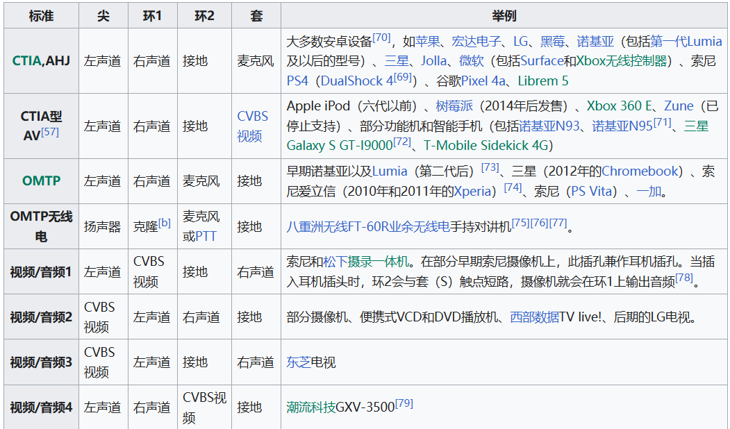Open the Galaxy S GT-I9000 link

click(x=340, y=146)
